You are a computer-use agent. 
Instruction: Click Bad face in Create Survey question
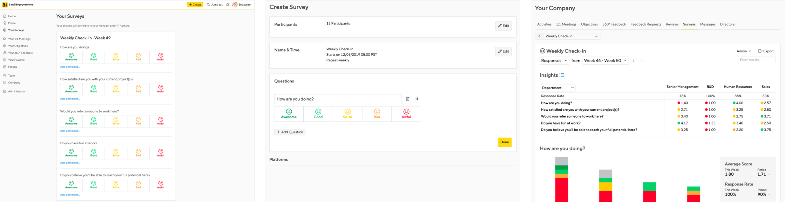377,114
